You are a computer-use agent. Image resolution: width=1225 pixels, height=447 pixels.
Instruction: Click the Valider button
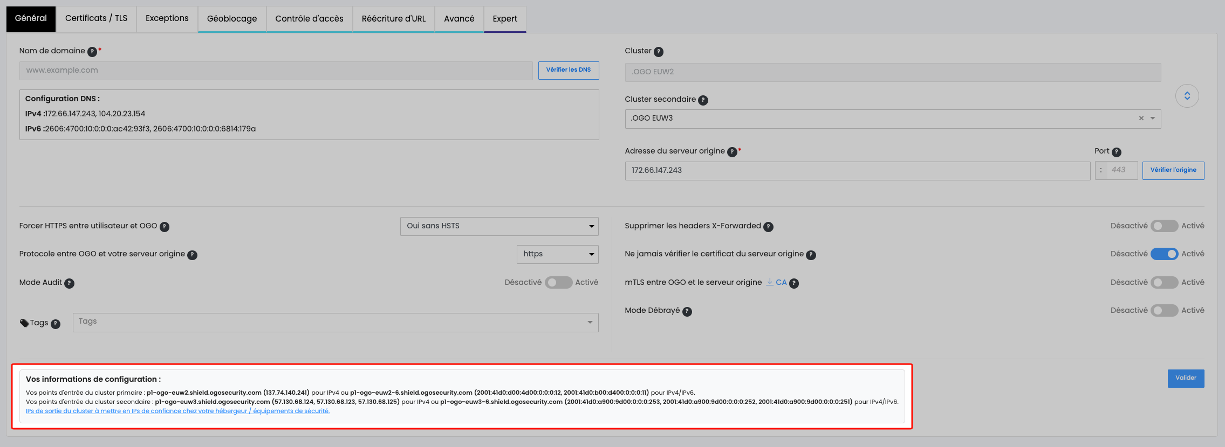pyautogui.click(x=1186, y=379)
